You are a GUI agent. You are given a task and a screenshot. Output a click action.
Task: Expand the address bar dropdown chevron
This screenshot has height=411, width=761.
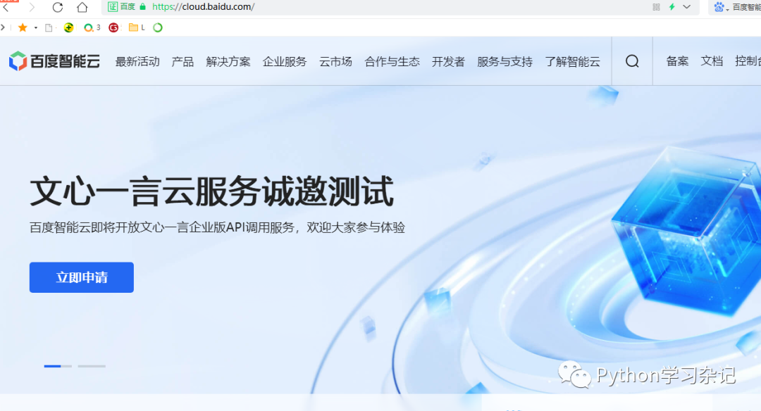coord(687,7)
